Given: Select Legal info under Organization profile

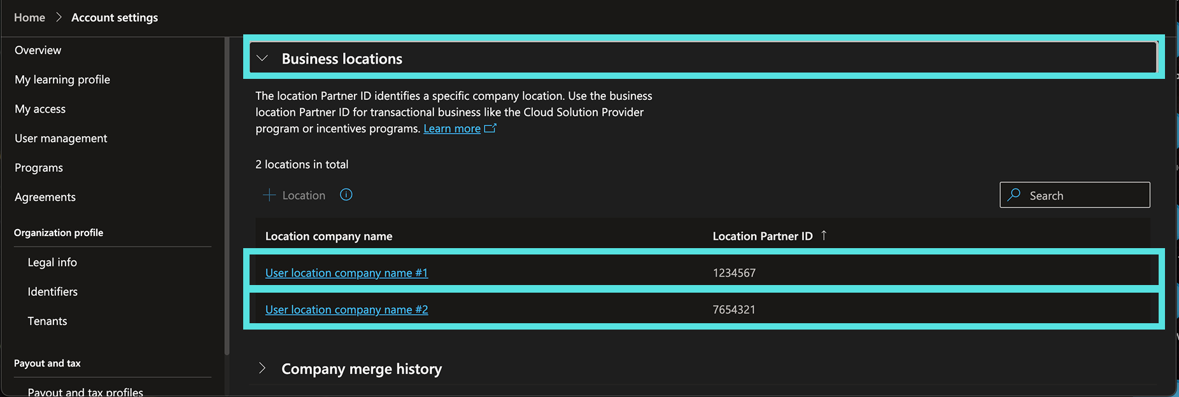Looking at the screenshot, I should pyautogui.click(x=52, y=262).
